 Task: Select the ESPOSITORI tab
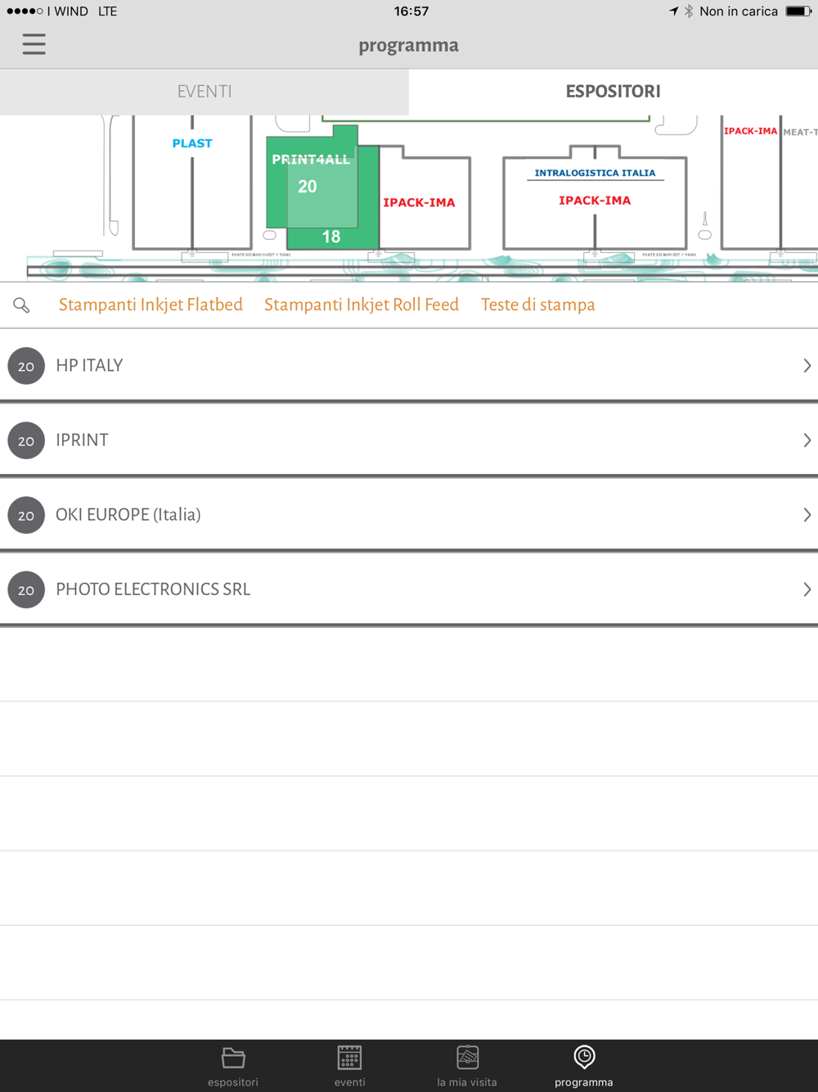pyautogui.click(x=613, y=92)
